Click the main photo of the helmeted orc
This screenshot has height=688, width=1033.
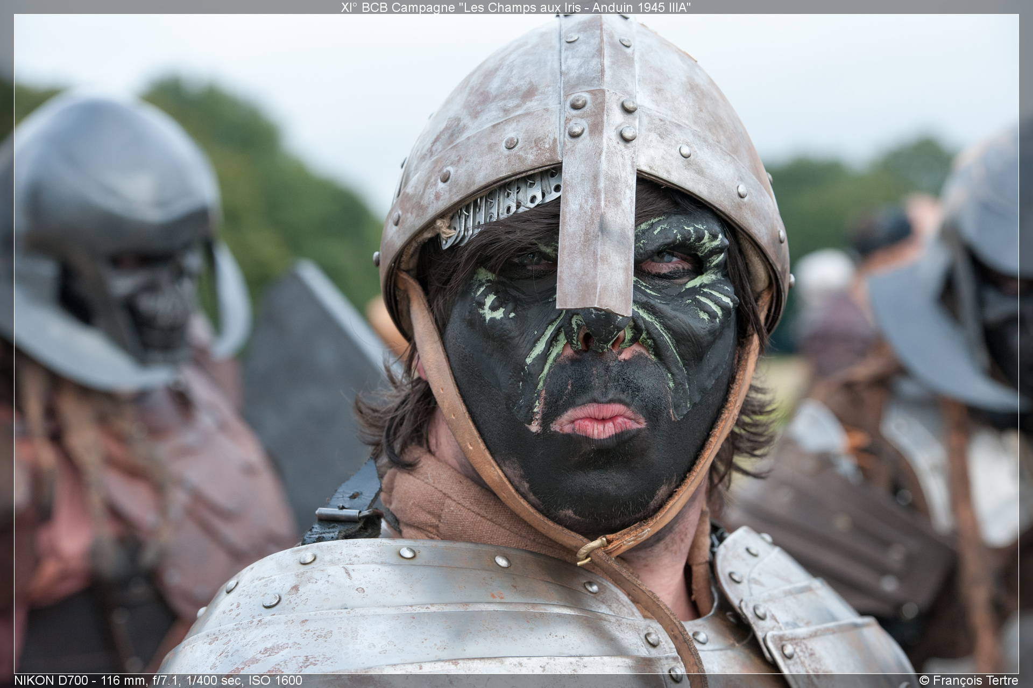(x=516, y=344)
